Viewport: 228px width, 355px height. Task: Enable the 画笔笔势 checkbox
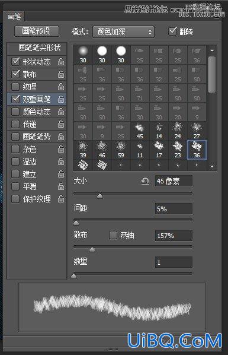pyautogui.click(x=15, y=137)
